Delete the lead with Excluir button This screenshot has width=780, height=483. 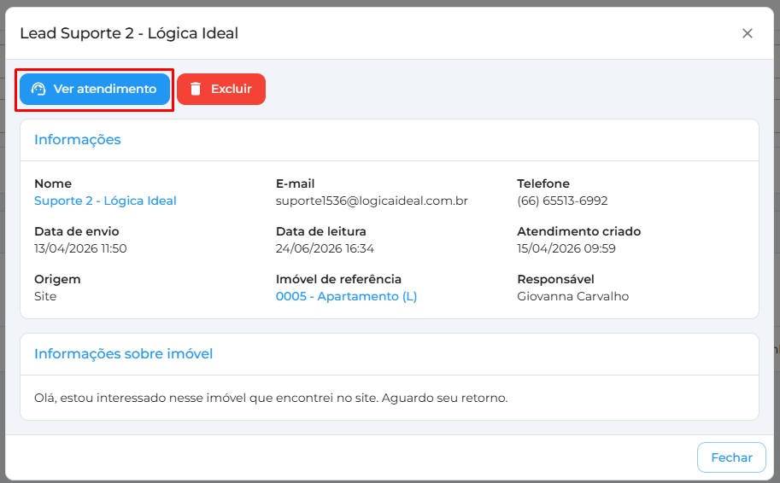coord(221,89)
